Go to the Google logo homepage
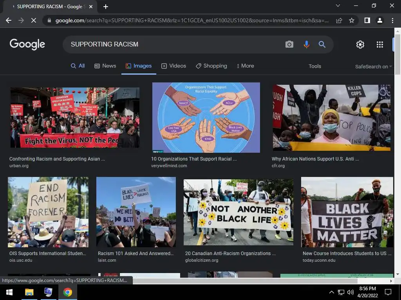The width and height of the screenshot is (401, 300). 27,45
